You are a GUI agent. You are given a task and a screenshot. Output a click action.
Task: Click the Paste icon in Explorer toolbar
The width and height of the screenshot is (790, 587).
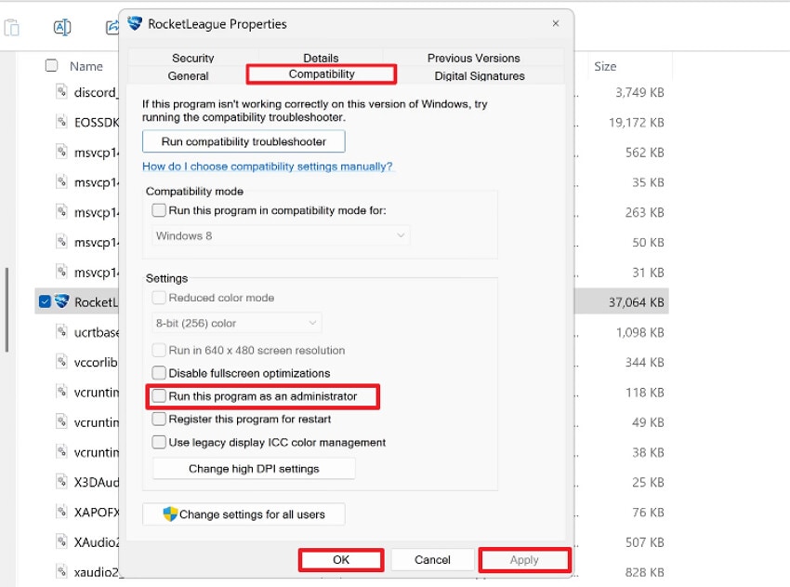coord(12,27)
